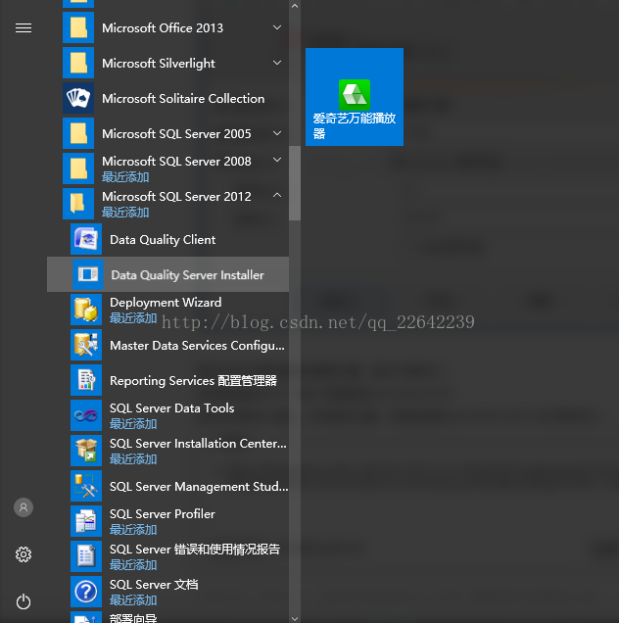Open SQL Server Profiler icon

click(86, 521)
